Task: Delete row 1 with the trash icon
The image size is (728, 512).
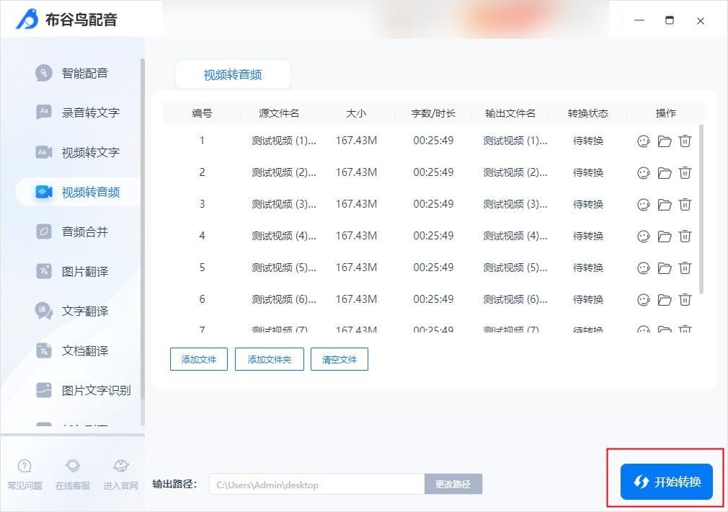Action: pos(685,141)
